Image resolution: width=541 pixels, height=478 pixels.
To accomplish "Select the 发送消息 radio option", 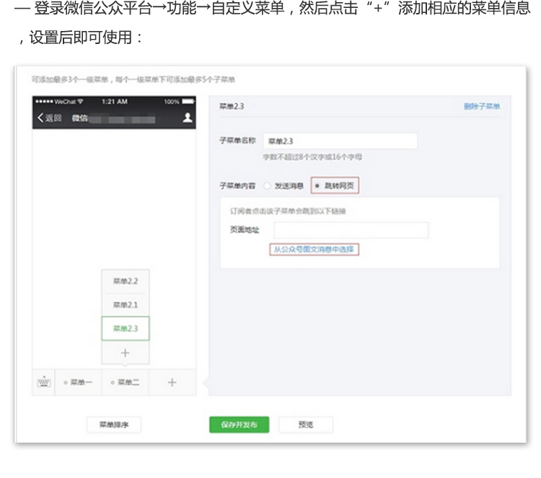I will click(267, 186).
